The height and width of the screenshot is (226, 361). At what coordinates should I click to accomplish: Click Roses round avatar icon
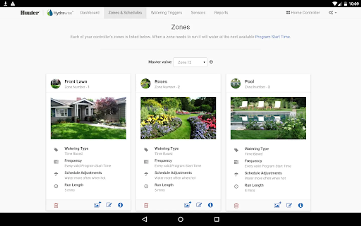tap(146, 84)
